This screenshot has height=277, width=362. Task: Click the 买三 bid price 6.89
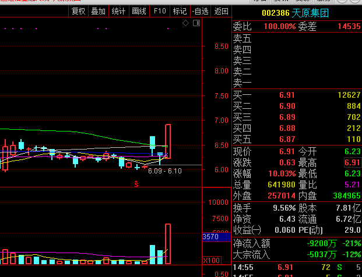click(x=287, y=117)
